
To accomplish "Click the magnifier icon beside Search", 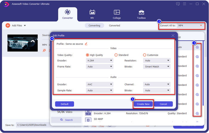I will pos(62,120).
